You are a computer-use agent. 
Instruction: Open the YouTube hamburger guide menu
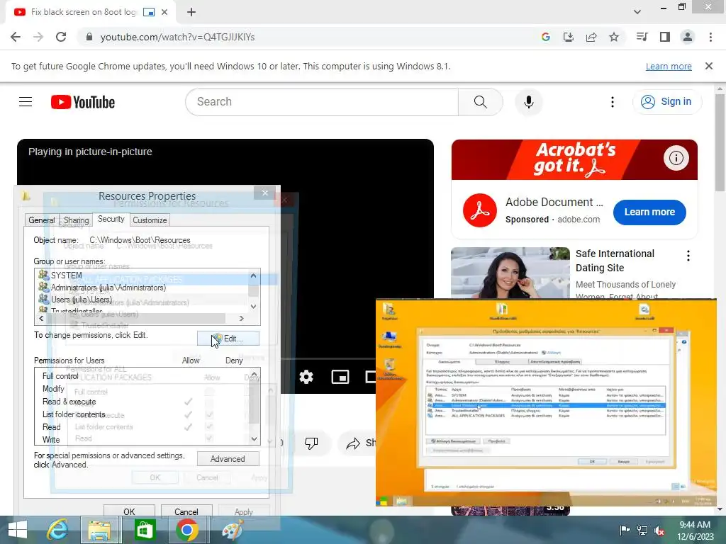pyautogui.click(x=26, y=102)
